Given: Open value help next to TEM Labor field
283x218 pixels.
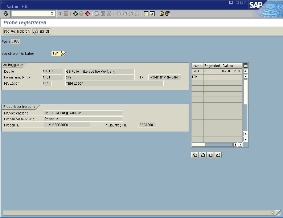Looking at the screenshot, I should 63,53.
